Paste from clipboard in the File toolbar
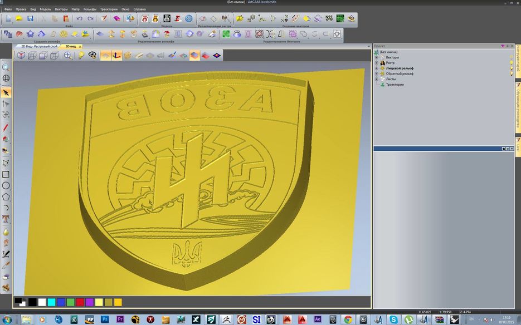521x325 pixels. (66, 18)
